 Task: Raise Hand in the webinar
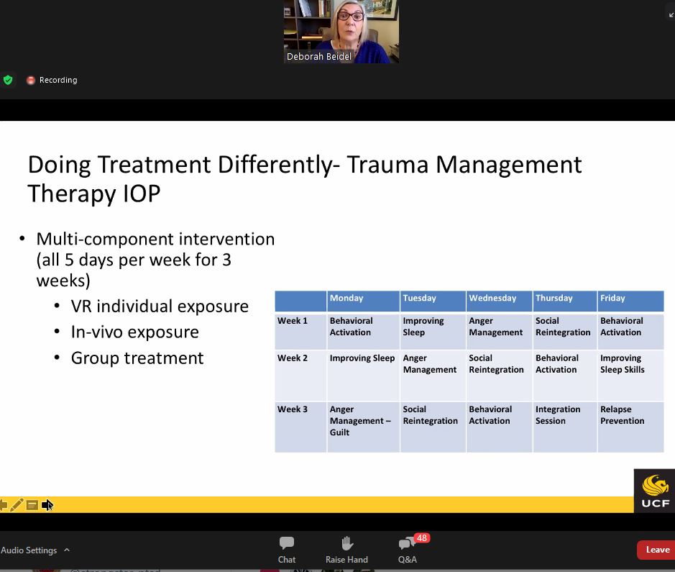(346, 550)
